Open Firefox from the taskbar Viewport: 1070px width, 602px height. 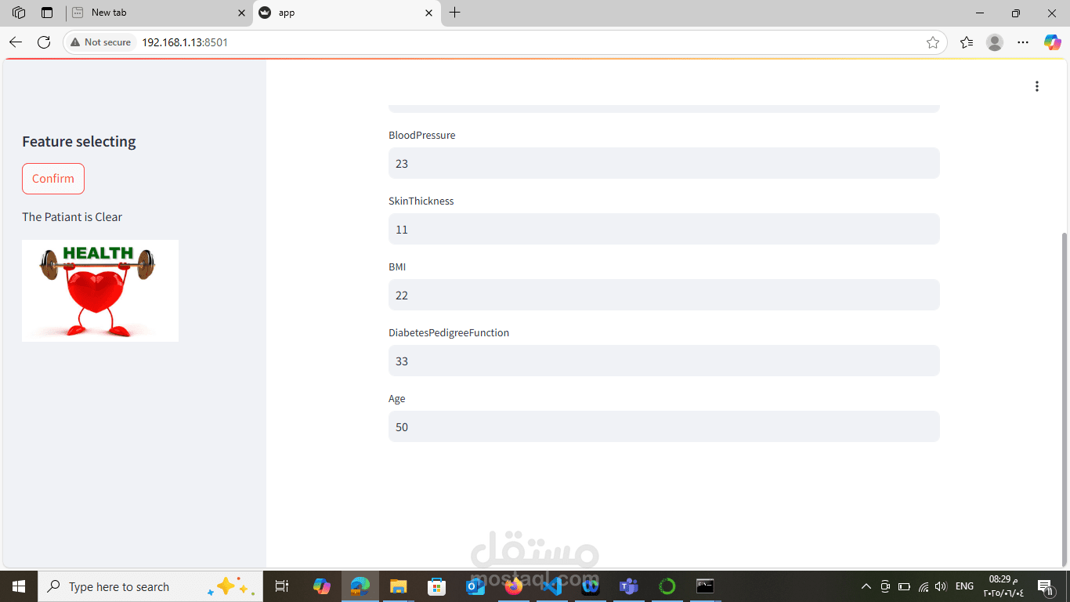[x=514, y=586]
